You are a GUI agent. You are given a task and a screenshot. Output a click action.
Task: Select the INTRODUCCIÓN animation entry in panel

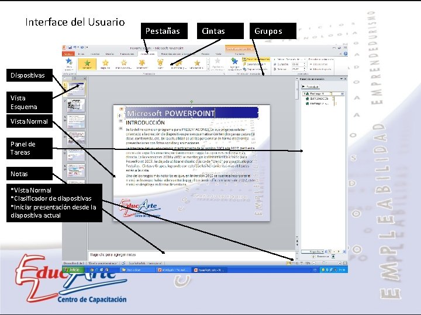click(x=319, y=99)
